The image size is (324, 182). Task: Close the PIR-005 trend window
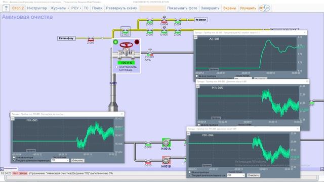[x=307, y=81]
